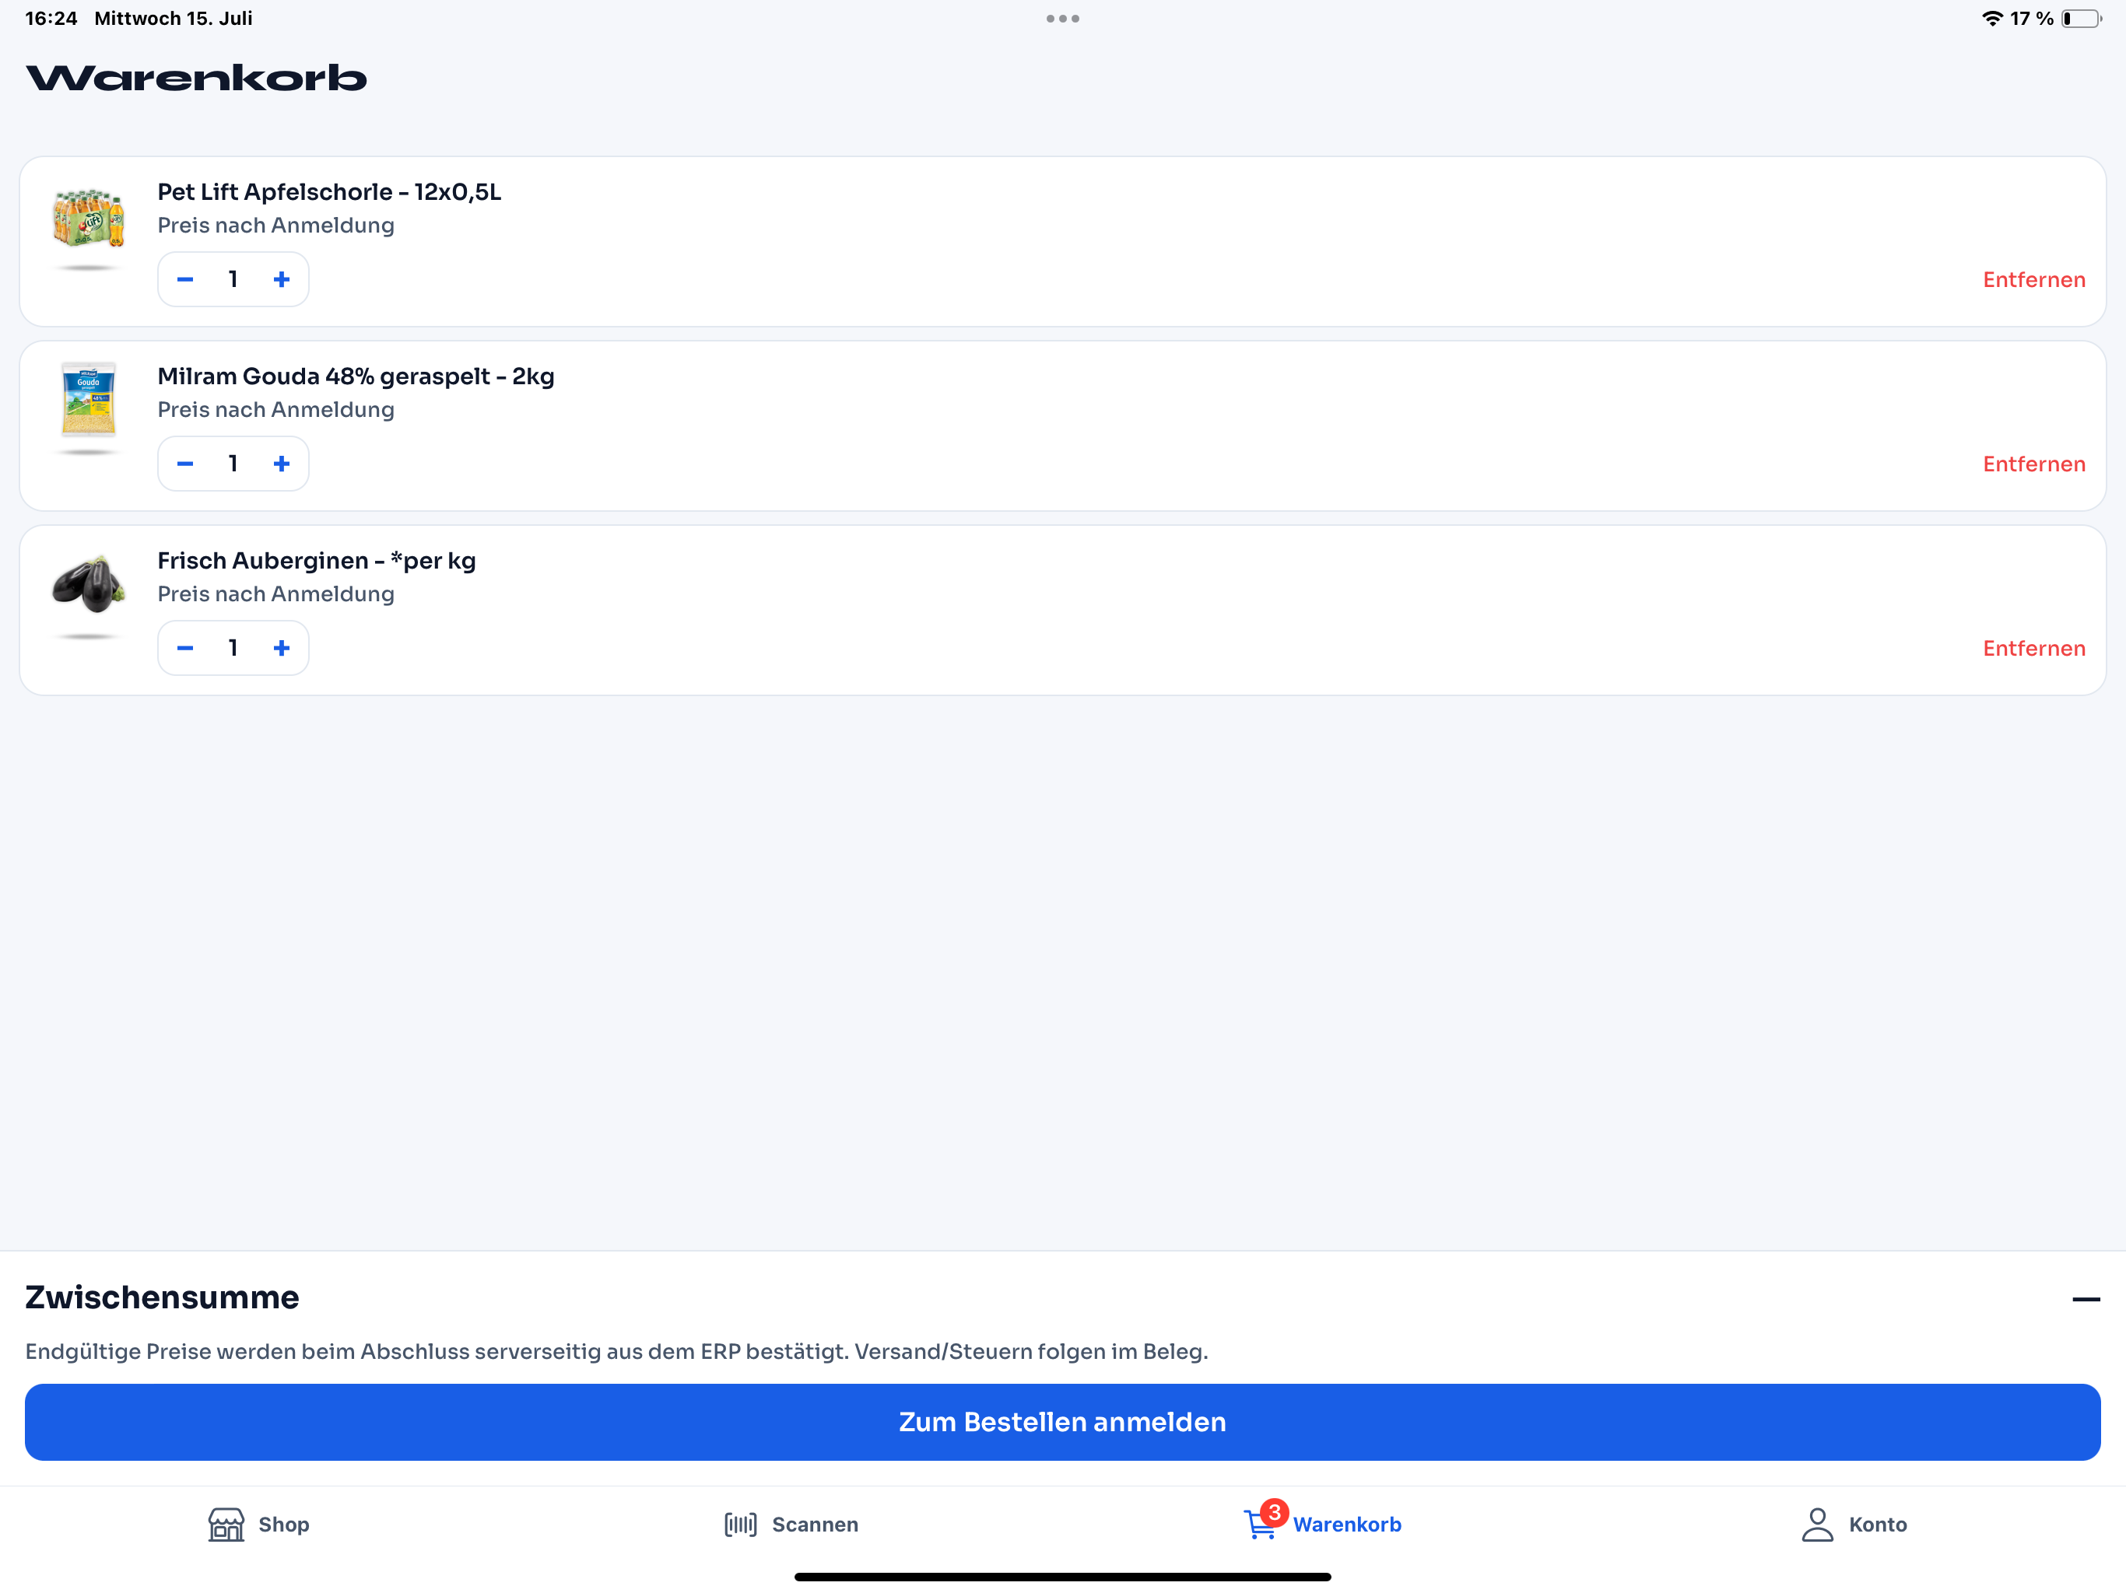Open product title Milram Gouda 48% geraspelt – 2kg

356,376
